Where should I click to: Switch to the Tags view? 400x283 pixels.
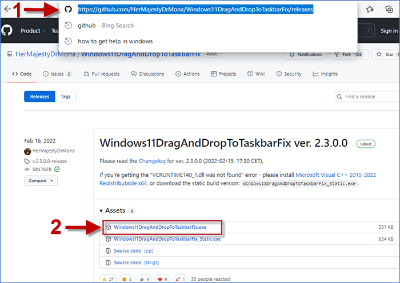pyautogui.click(x=66, y=97)
